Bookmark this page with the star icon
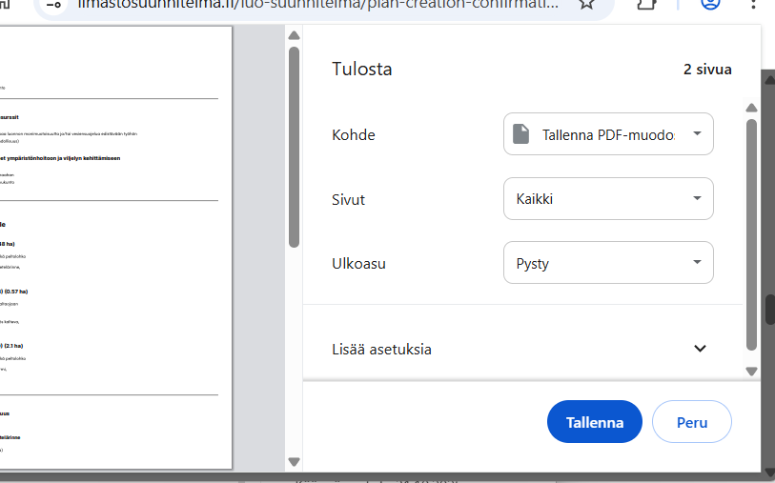The height and width of the screenshot is (483, 775). (586, 3)
